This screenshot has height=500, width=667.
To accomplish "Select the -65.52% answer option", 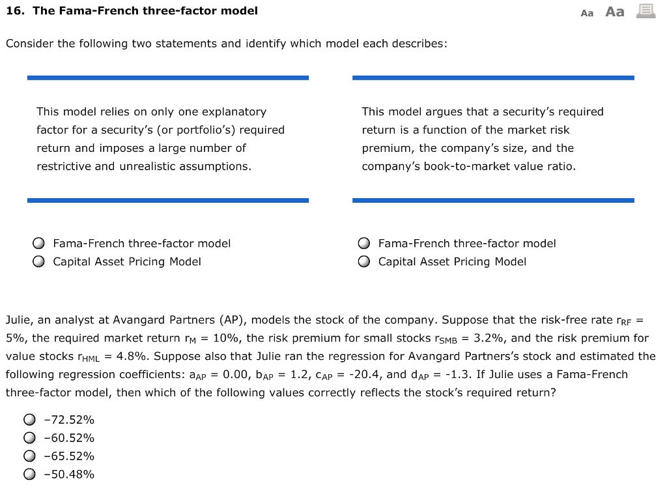I will click(x=29, y=456).
